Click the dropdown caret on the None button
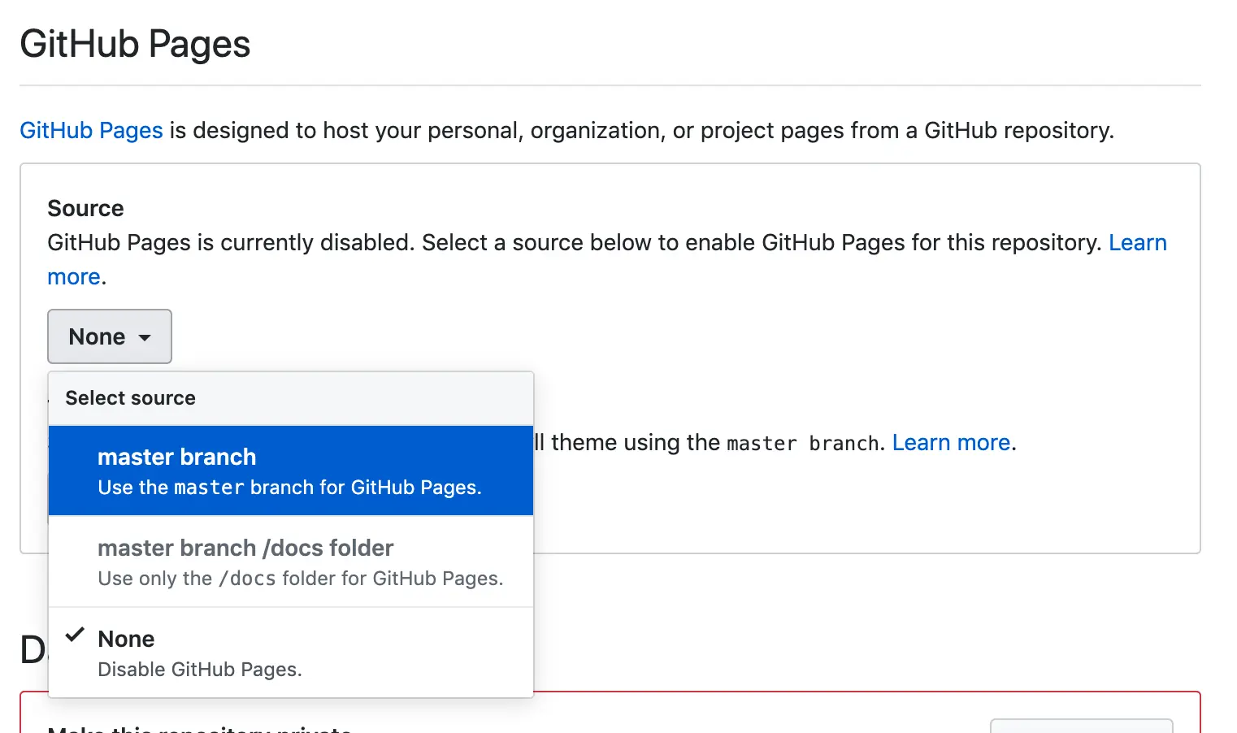Screen dimensions: 1237x733 tap(145, 337)
